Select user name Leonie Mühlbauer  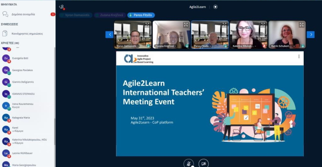22,153
